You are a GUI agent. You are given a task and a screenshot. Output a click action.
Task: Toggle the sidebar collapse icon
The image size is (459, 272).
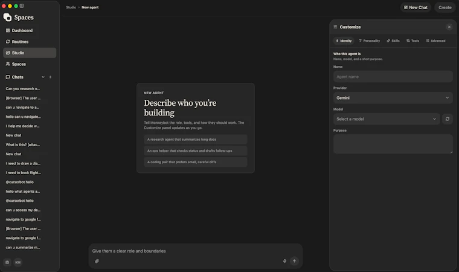coord(22,6)
